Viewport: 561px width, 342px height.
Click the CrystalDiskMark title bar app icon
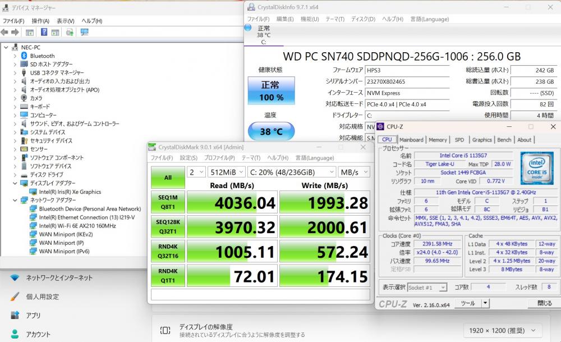152,147
